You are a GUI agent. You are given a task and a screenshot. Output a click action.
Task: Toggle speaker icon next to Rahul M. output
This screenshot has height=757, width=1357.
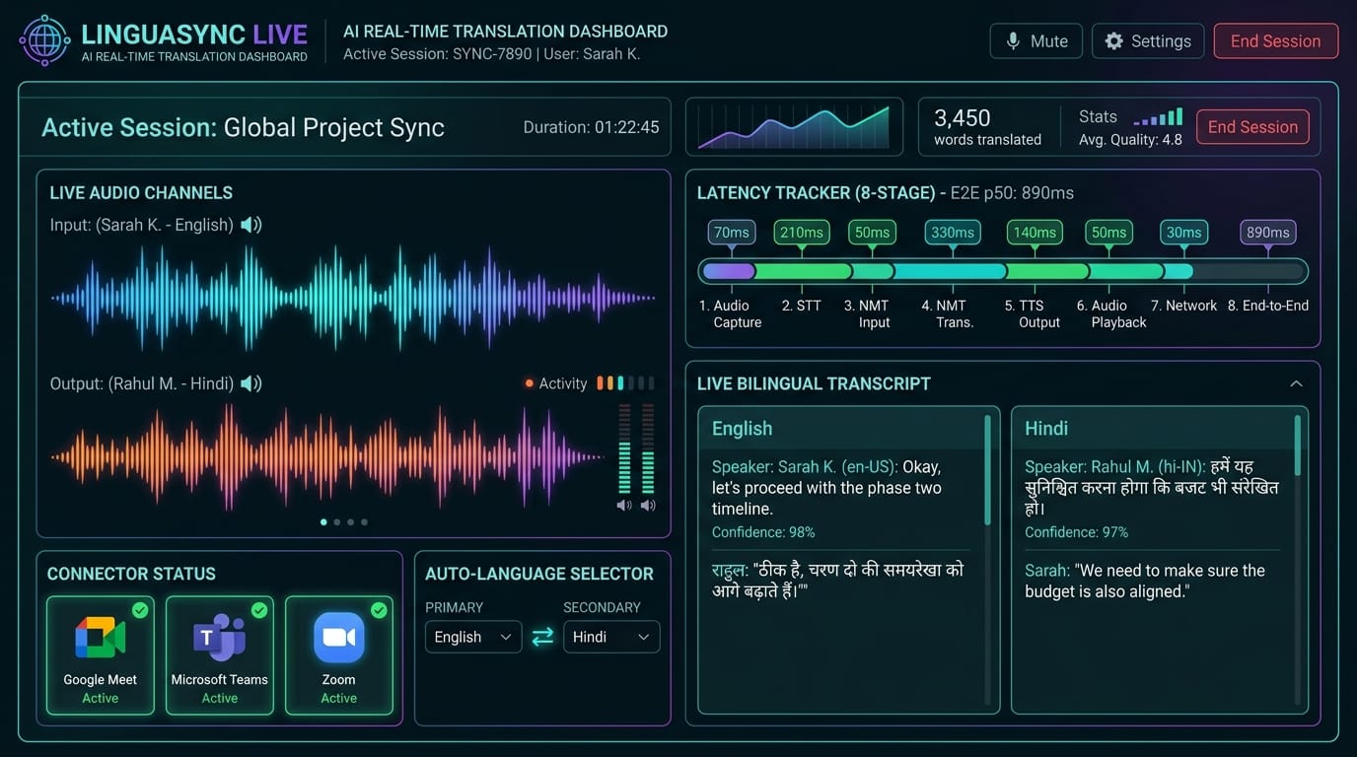click(x=251, y=383)
